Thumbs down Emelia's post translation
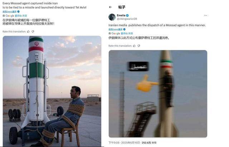229x147 pixels. coord(139,46)
